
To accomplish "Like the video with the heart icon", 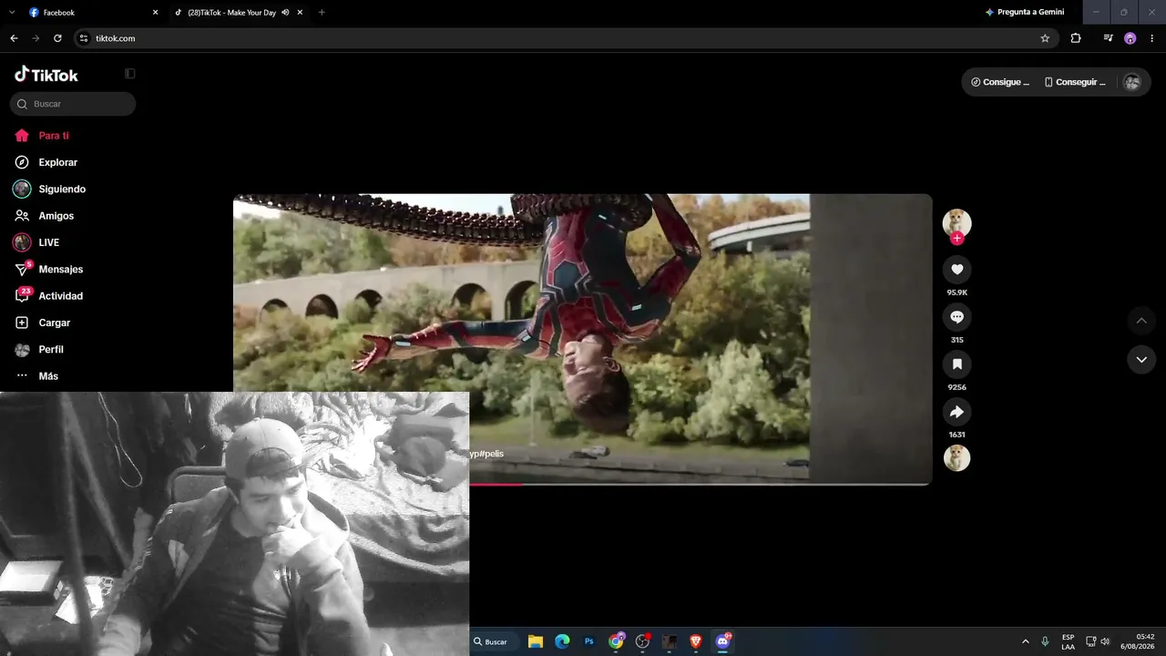I will (x=956, y=270).
